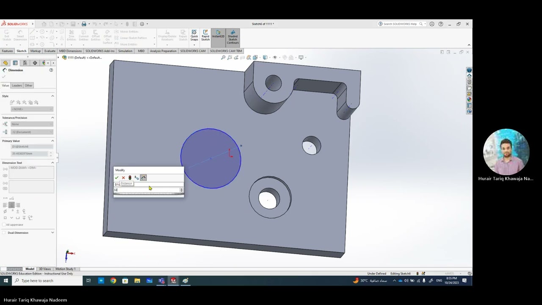This screenshot has width=542, height=305.
Task: Collapse the Primary Value section
Action: coord(53,141)
